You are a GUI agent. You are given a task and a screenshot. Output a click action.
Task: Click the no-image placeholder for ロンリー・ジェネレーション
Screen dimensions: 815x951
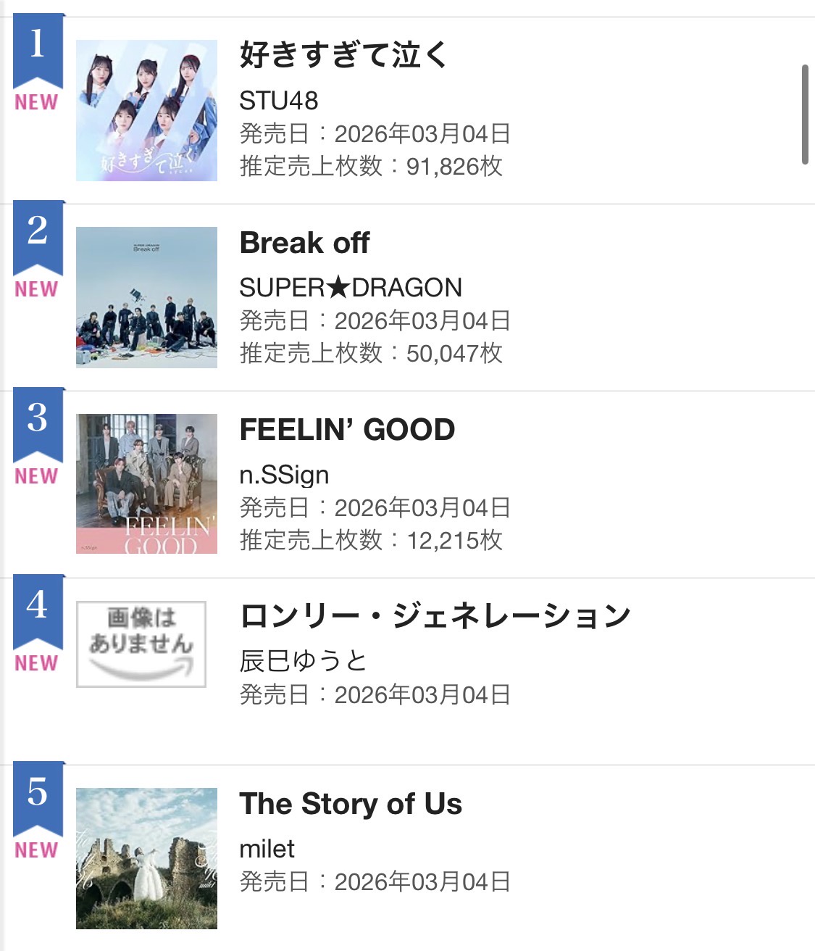click(x=141, y=644)
